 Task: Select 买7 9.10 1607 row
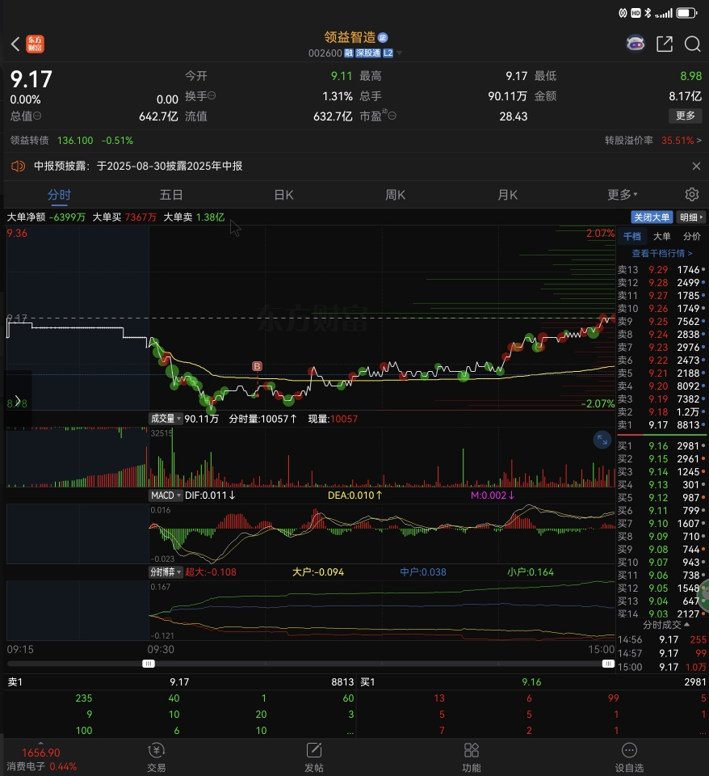coord(661,524)
